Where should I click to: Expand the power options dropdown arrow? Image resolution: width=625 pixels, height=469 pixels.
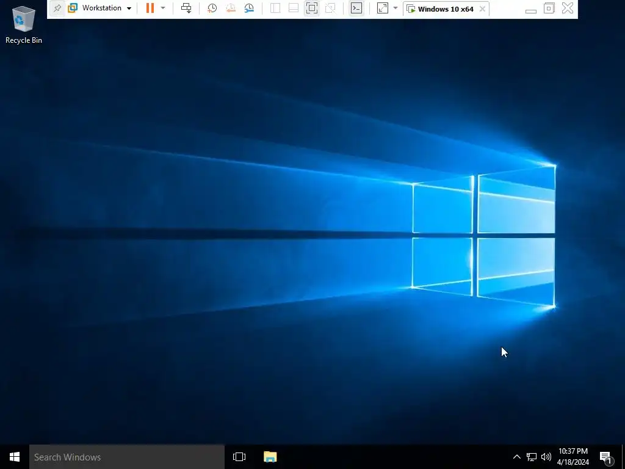pyautogui.click(x=163, y=8)
